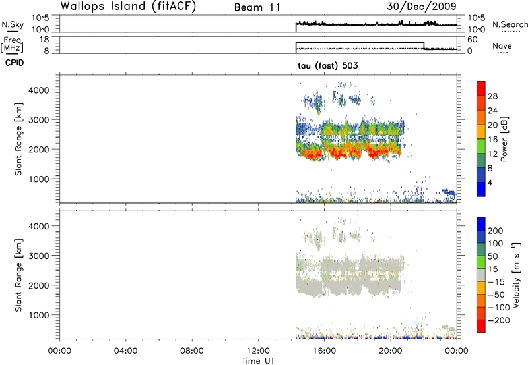Click the "50" tick on Velocity color bar
This screenshot has height=365, width=528.
pyautogui.click(x=493, y=256)
